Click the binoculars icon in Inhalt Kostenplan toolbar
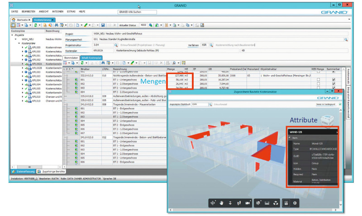 (x=103, y=63)
